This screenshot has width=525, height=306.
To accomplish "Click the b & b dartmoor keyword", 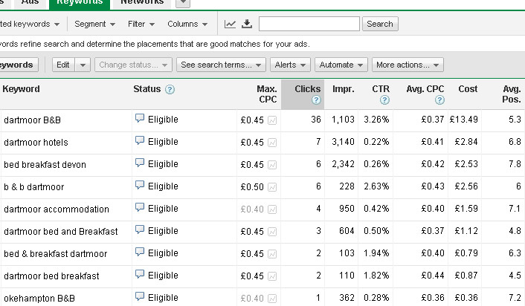I will point(33,187).
